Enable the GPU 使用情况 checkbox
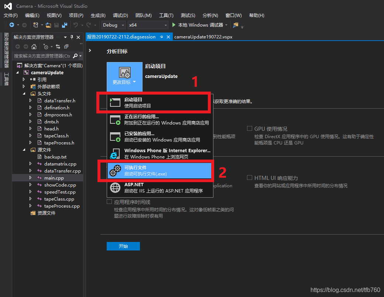 250,129
